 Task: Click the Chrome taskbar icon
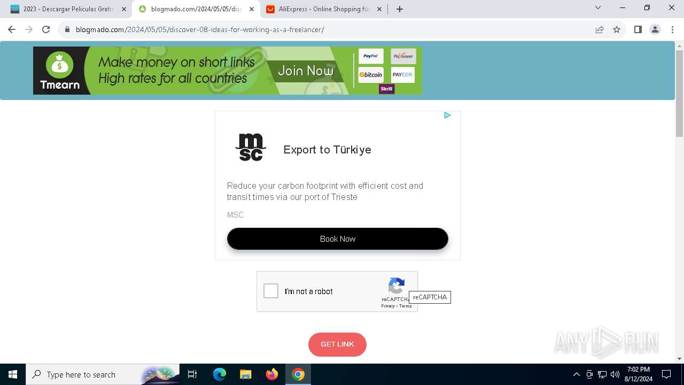coord(298,374)
